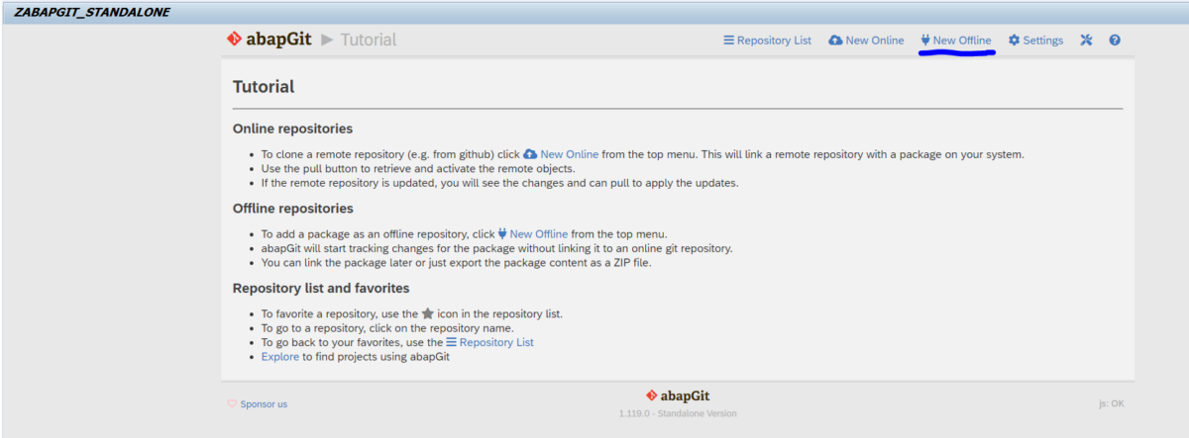The image size is (1189, 438).
Task: Click the abapGit logo in the footer
Action: click(x=678, y=395)
